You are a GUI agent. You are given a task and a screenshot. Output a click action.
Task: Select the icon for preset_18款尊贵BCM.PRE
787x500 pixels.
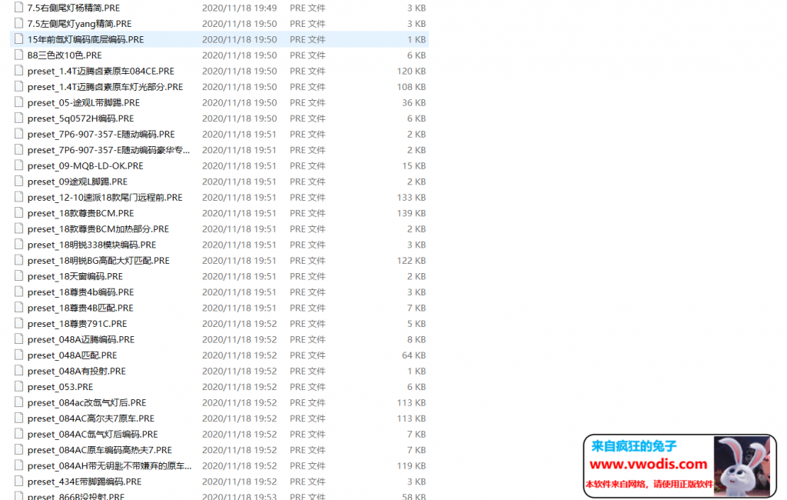click(18, 213)
